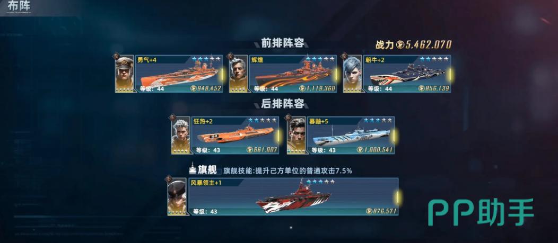
Task: Open the shark-painted 朝牛+2 ship card
Action: click(x=407, y=74)
